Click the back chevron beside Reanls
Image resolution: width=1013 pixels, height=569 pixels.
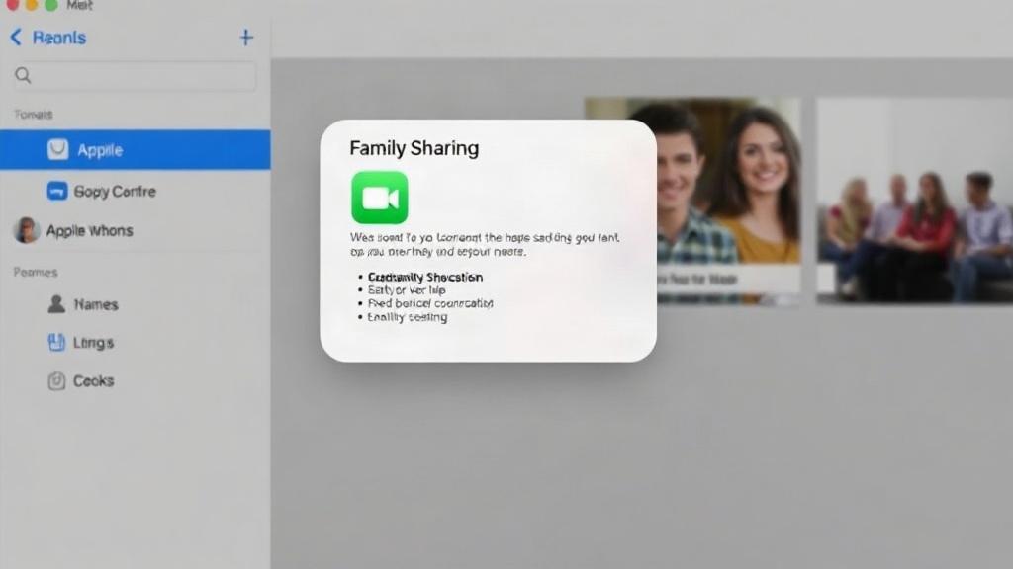click(x=16, y=38)
